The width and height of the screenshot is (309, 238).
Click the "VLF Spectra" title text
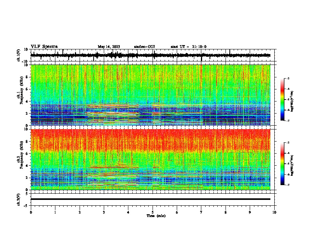[x=44, y=47]
